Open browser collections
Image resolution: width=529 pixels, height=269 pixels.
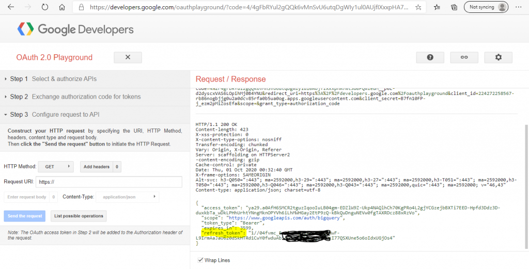click(x=454, y=7)
